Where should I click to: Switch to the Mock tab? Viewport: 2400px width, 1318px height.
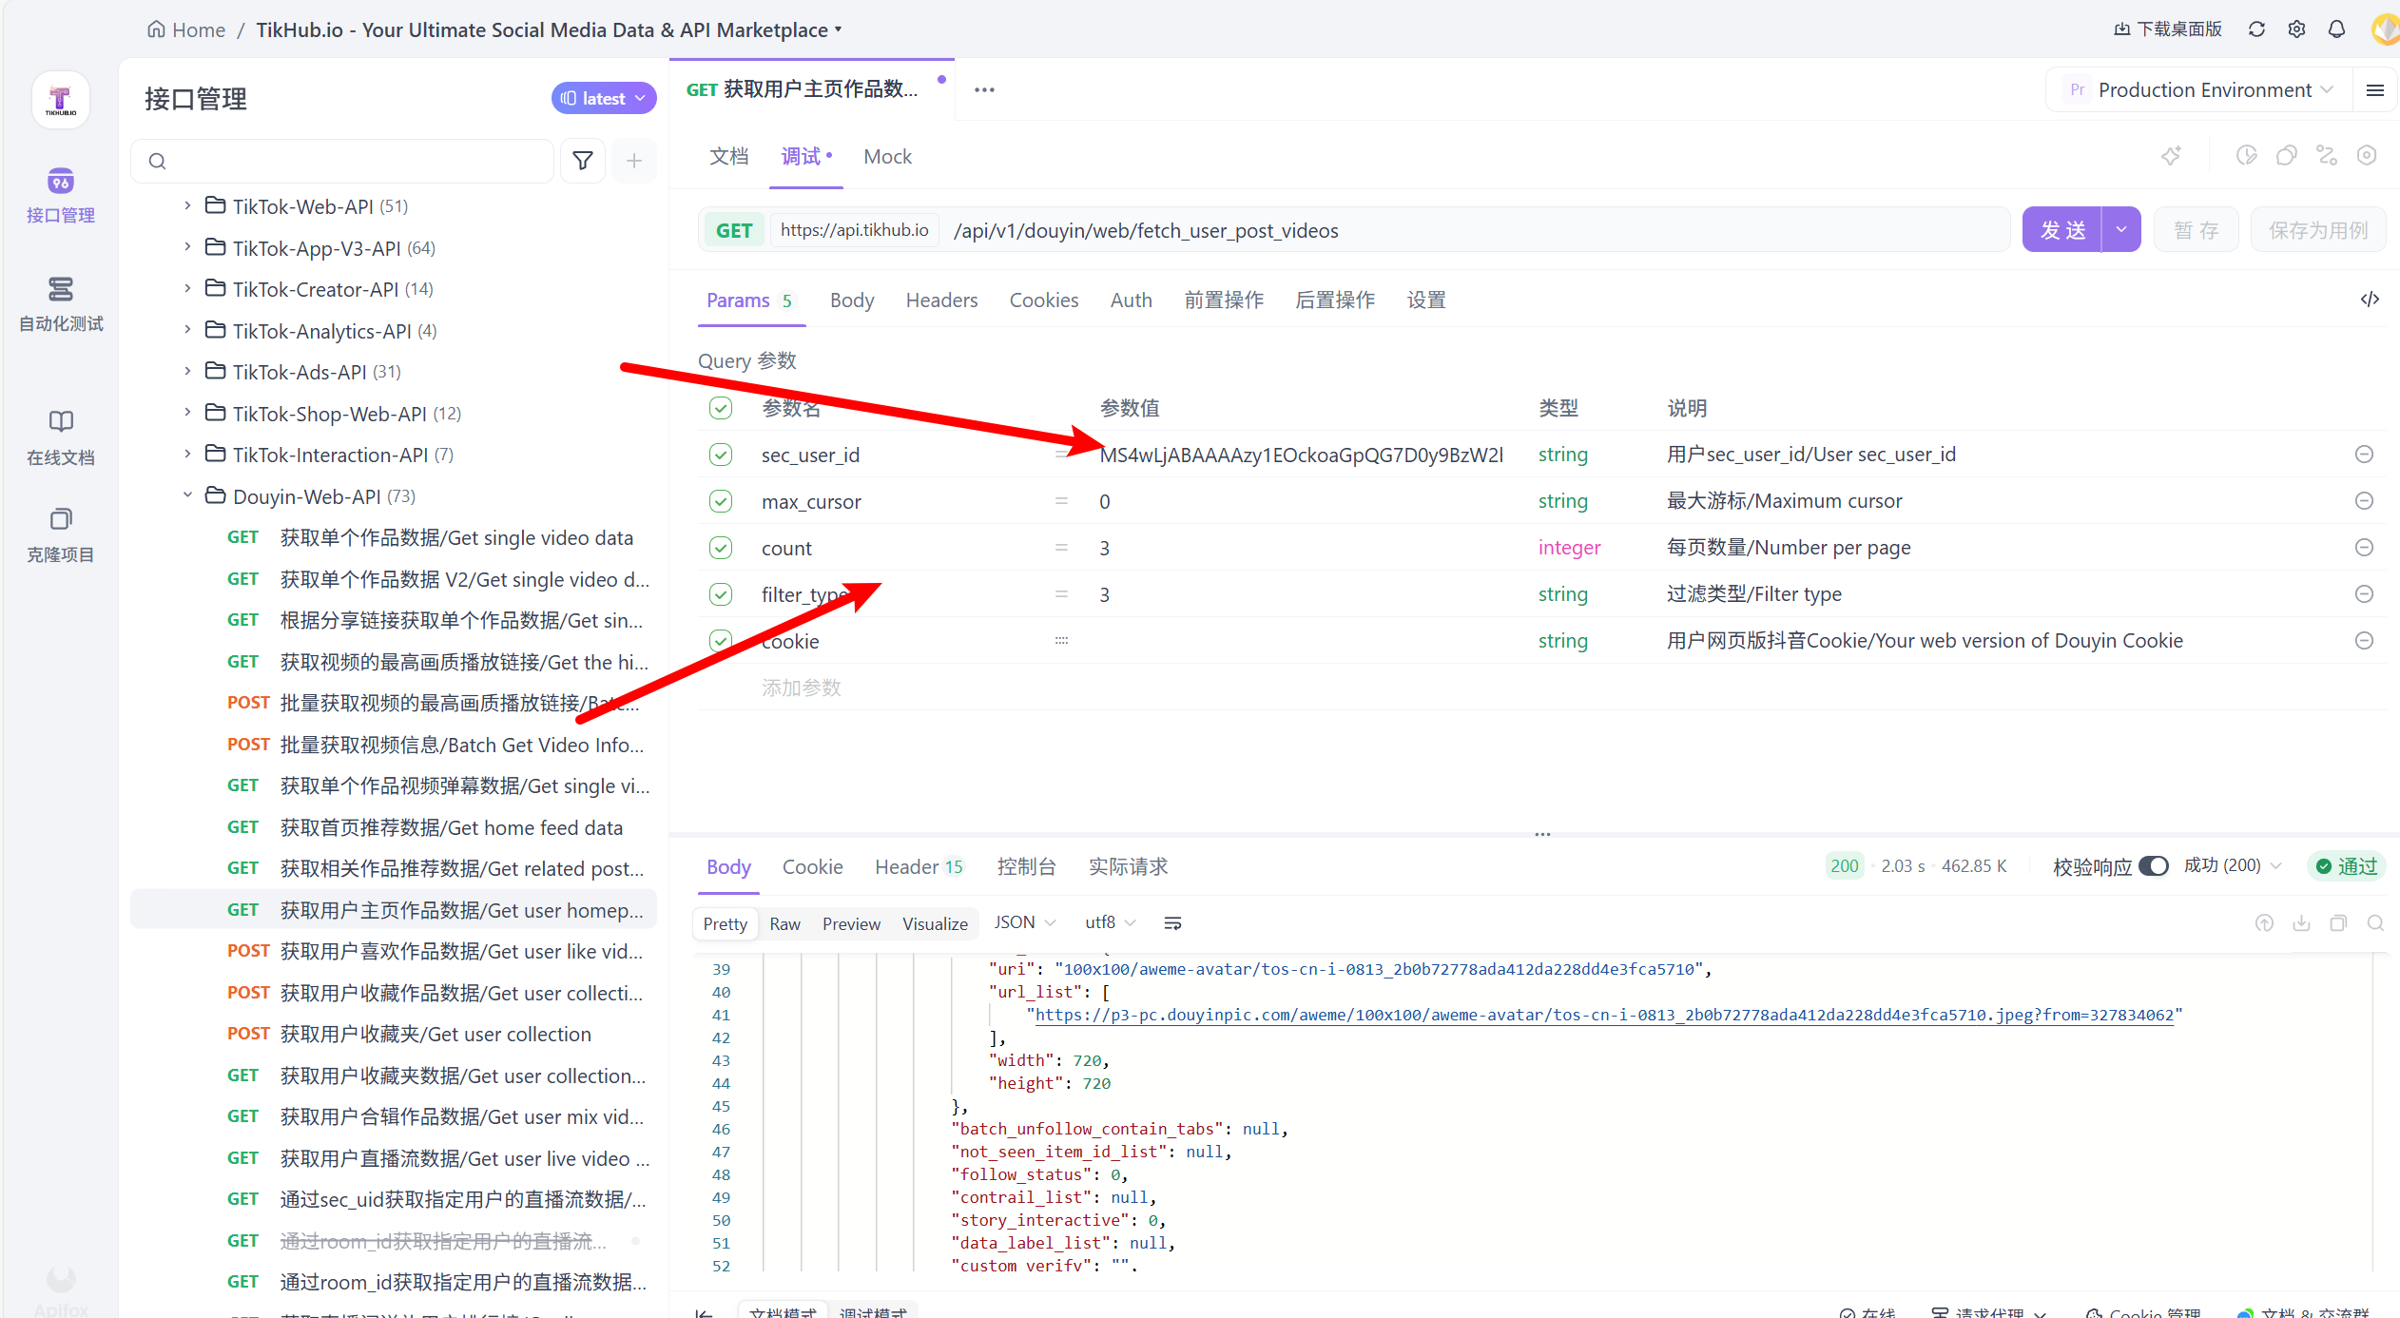coord(886,157)
